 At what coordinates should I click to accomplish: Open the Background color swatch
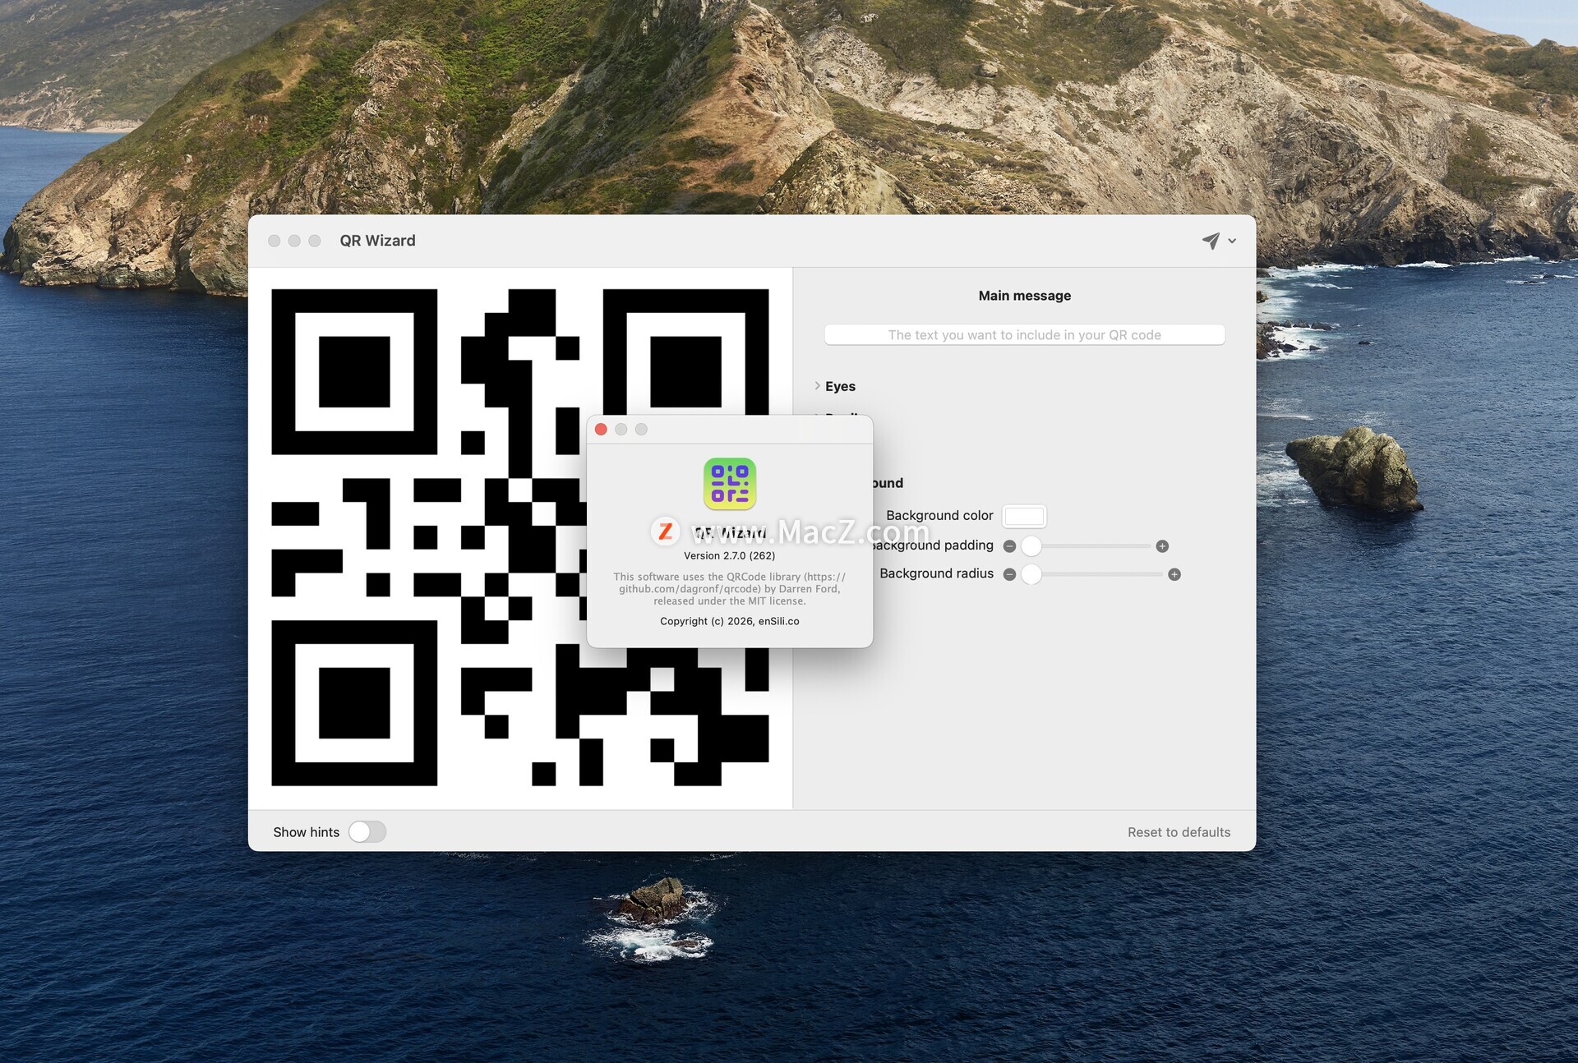point(1024,516)
